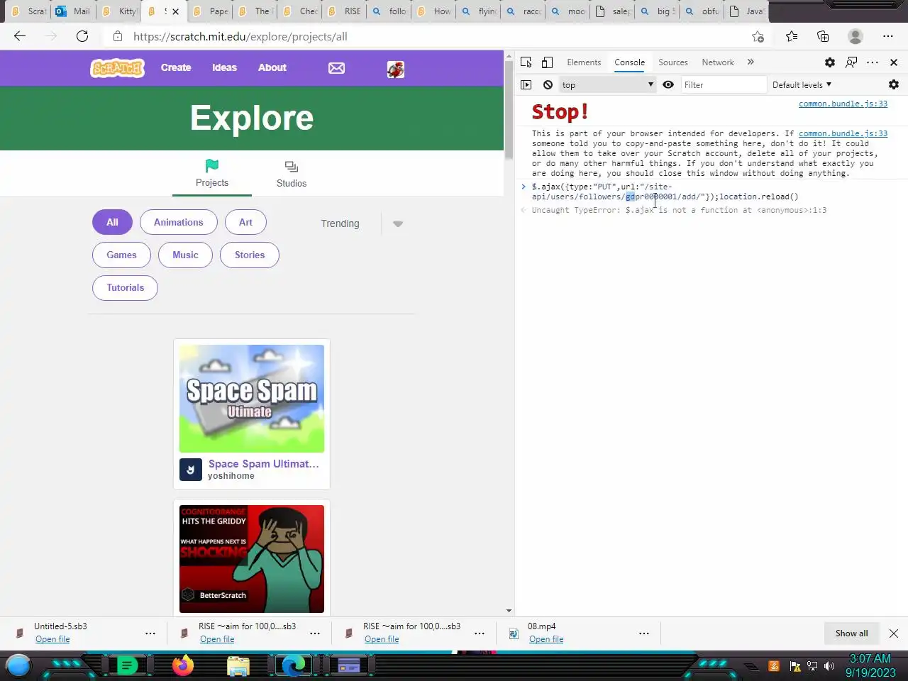Open options for the Untitled-5.sb3 download

coord(150,633)
